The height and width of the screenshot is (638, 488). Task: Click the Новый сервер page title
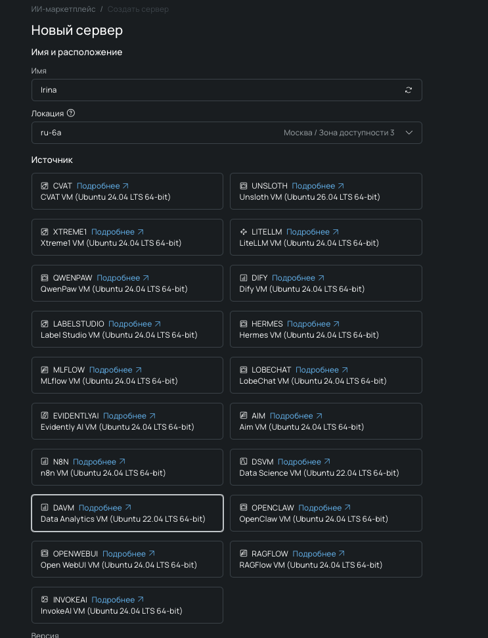(77, 30)
